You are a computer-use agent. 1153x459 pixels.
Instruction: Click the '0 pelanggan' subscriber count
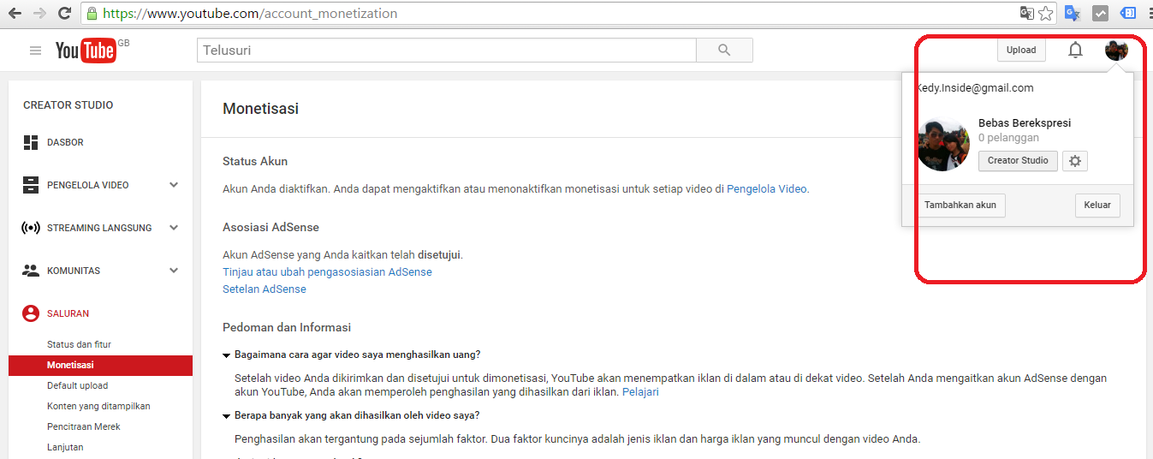pyautogui.click(x=1008, y=138)
